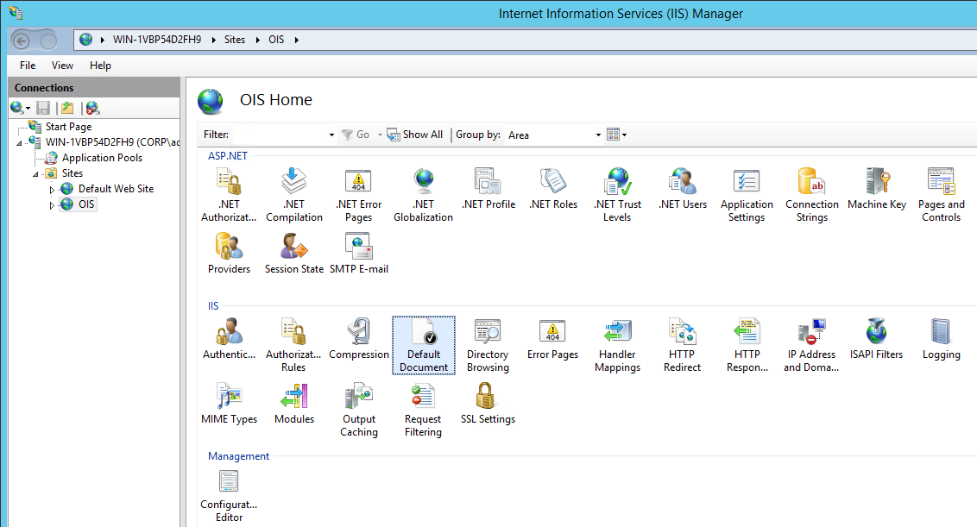The width and height of the screenshot is (977, 527).
Task: Open the .NET Profile feature
Action: tap(488, 189)
